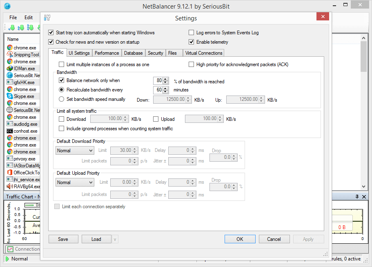Click the process list vertical scrollbar thumb
This screenshot has width=372, height=267.
[363, 56]
